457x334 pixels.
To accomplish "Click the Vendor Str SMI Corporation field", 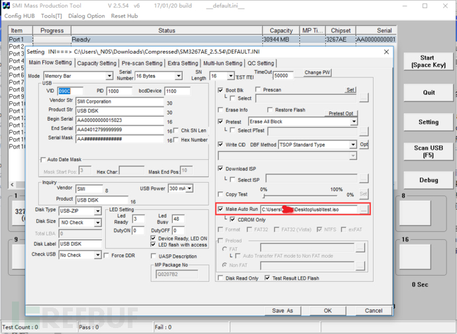I will (120, 101).
